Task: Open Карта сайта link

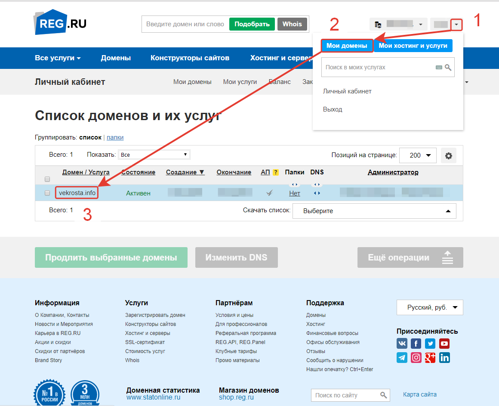Action: click(x=420, y=394)
